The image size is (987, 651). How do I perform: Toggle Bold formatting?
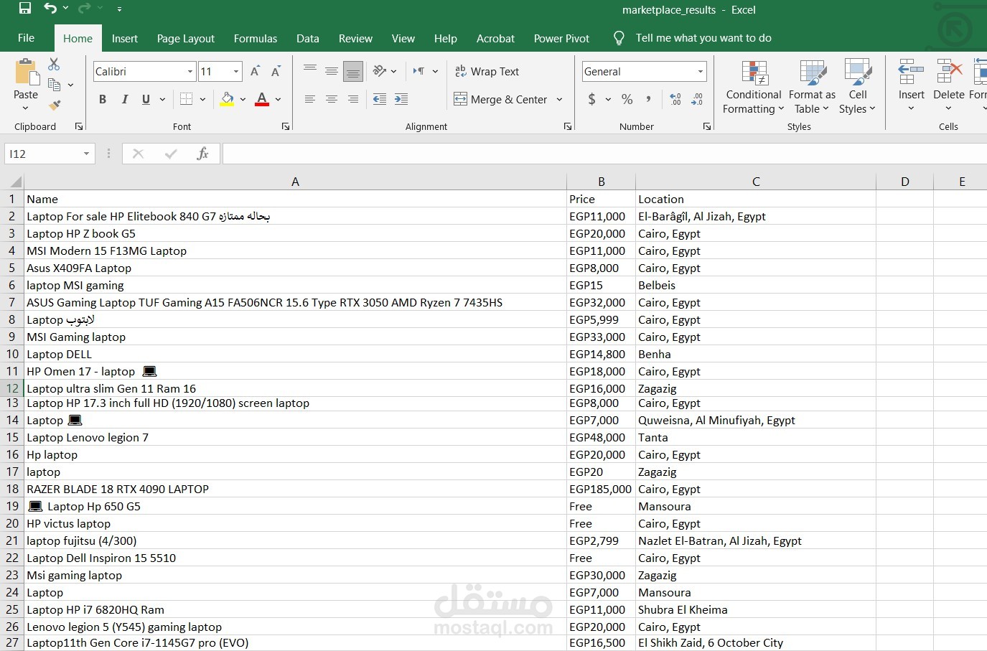click(103, 99)
